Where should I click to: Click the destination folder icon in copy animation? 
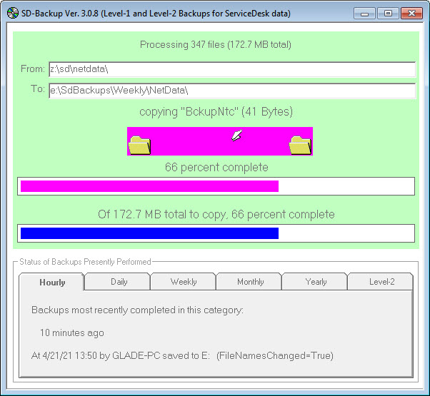pos(300,145)
